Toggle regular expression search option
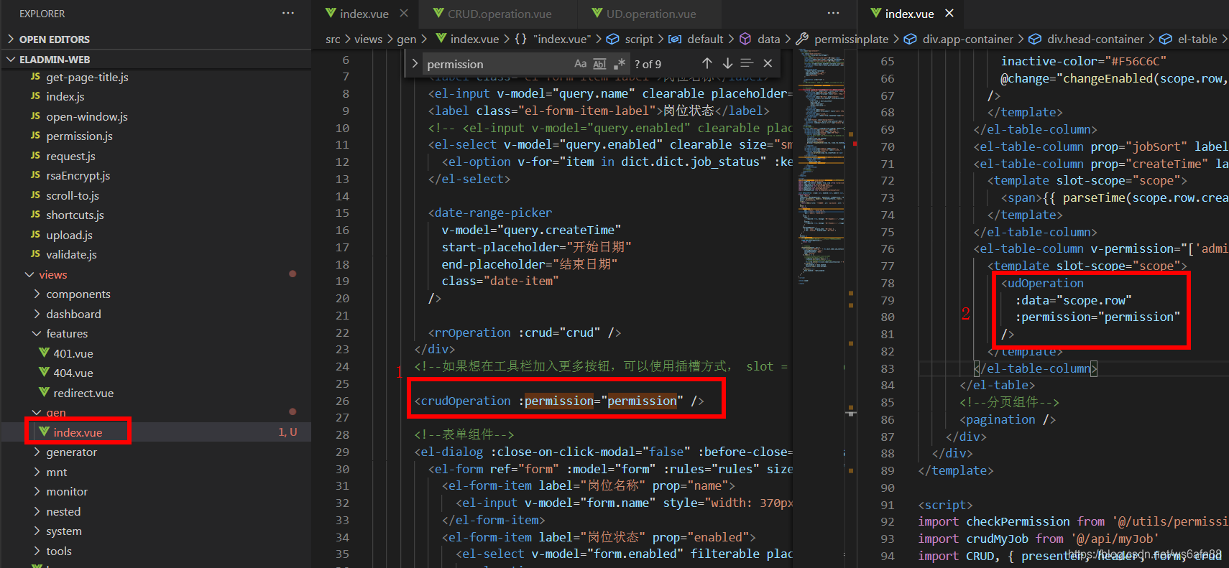 [619, 64]
